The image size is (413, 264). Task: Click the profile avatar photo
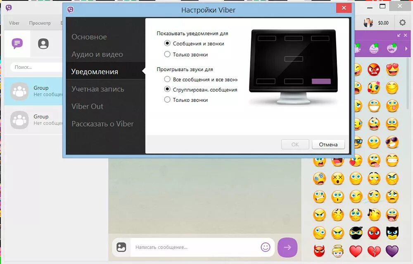tap(368, 23)
